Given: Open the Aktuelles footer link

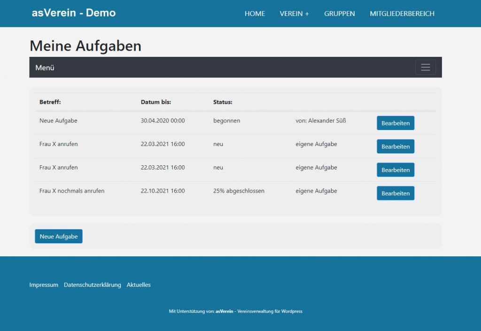Looking at the screenshot, I should tap(139, 285).
